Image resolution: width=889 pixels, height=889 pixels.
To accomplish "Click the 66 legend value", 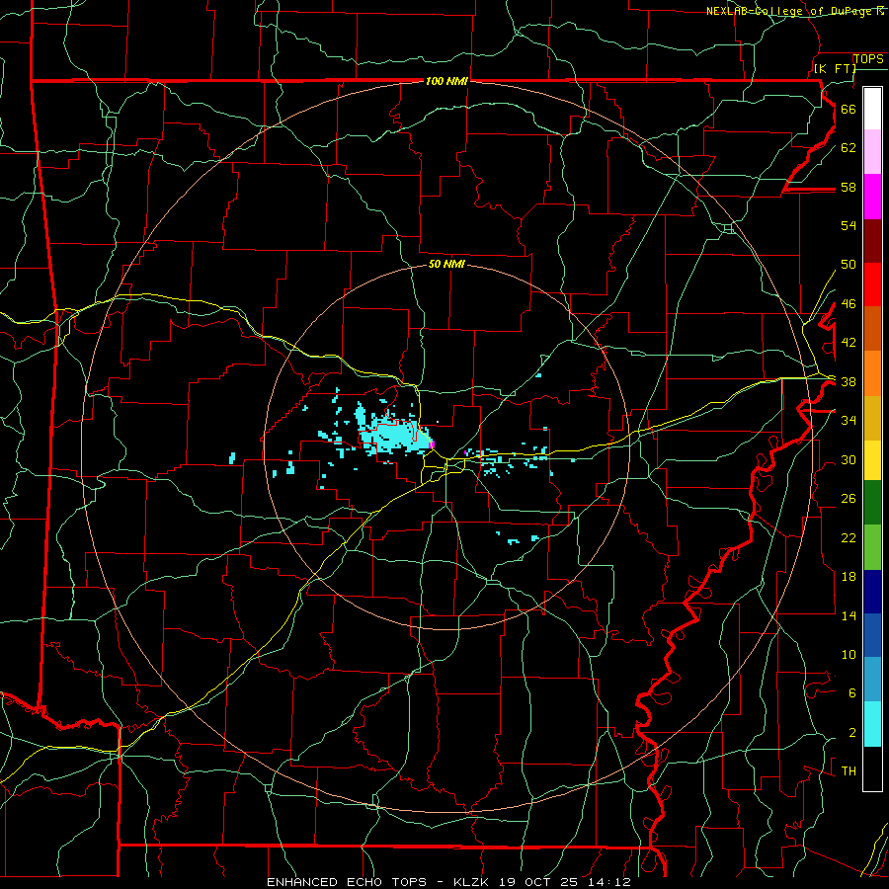I will pos(849,110).
